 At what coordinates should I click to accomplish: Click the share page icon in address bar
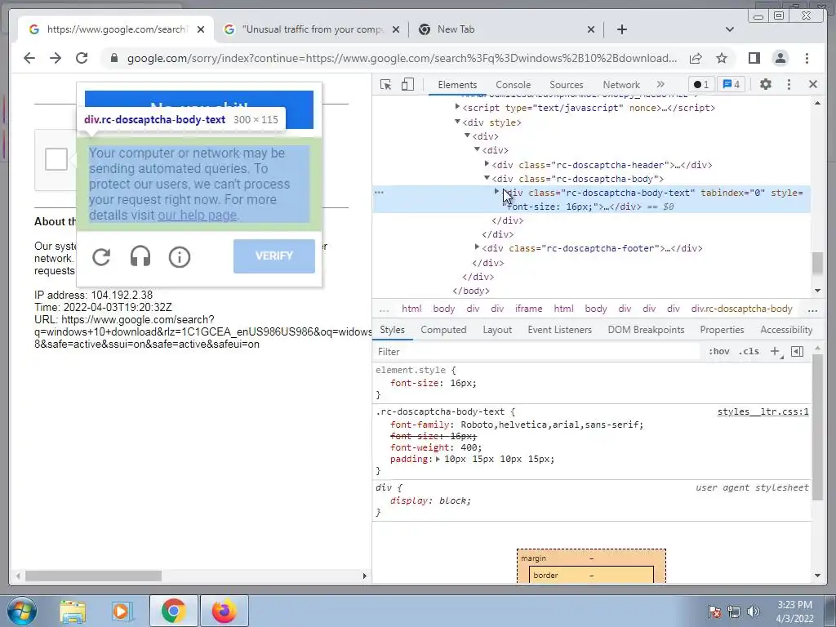coord(696,58)
